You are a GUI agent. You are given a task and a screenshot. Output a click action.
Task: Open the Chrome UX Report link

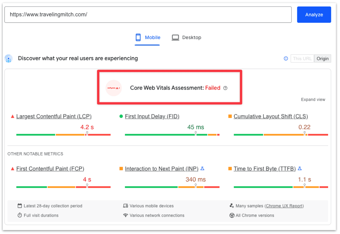[284, 206]
